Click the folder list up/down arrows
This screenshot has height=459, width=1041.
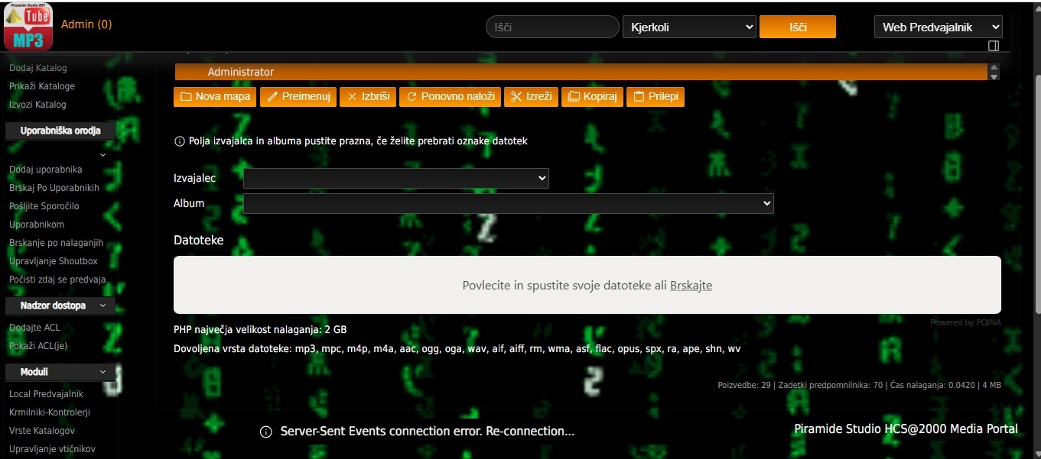994,72
